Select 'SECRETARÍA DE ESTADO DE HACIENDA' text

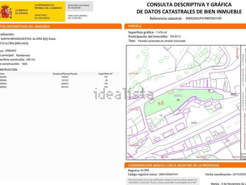(x=78, y=7)
